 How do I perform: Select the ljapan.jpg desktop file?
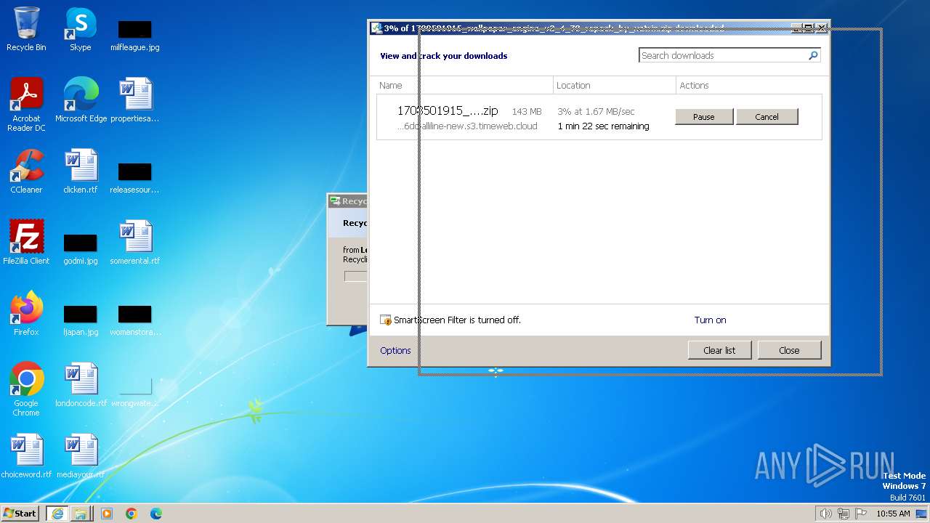pyautogui.click(x=80, y=320)
